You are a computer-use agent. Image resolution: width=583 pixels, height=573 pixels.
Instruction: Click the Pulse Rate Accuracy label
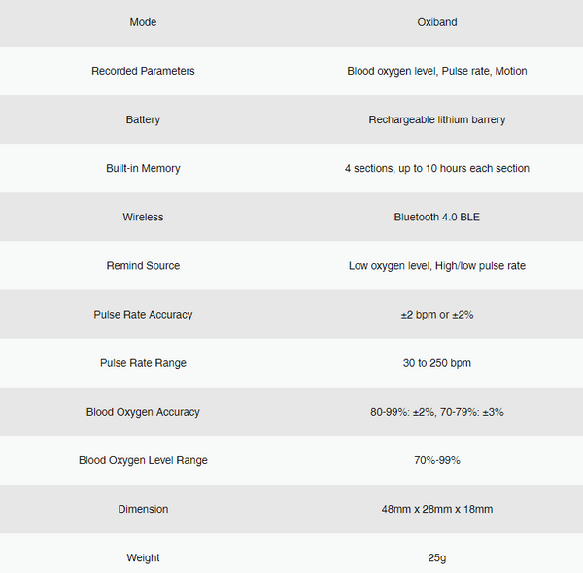click(x=143, y=315)
